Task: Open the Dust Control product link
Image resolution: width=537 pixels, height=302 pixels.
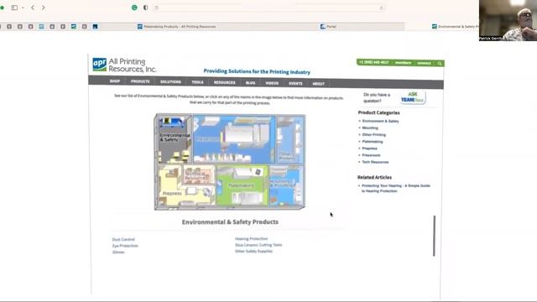Action: click(x=123, y=239)
